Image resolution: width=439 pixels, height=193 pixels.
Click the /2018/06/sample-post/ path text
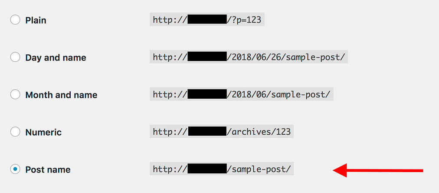coord(279,94)
